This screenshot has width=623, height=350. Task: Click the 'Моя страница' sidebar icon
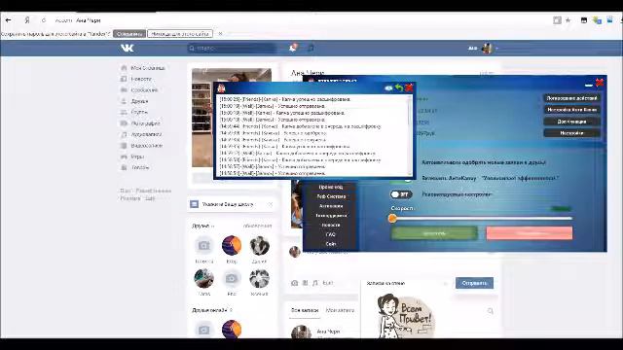tap(124, 68)
